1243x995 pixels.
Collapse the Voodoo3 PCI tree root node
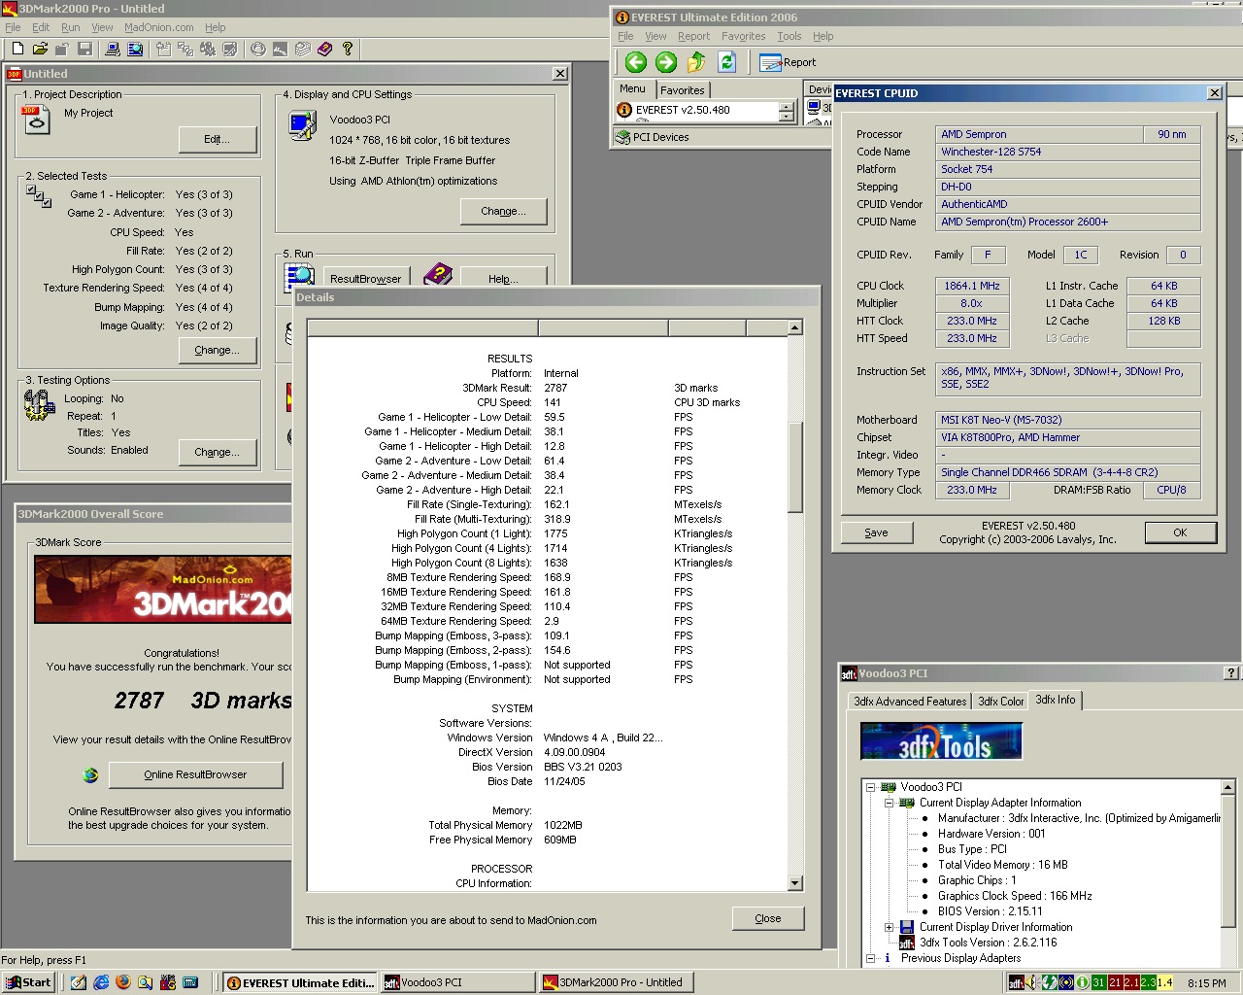tap(871, 787)
